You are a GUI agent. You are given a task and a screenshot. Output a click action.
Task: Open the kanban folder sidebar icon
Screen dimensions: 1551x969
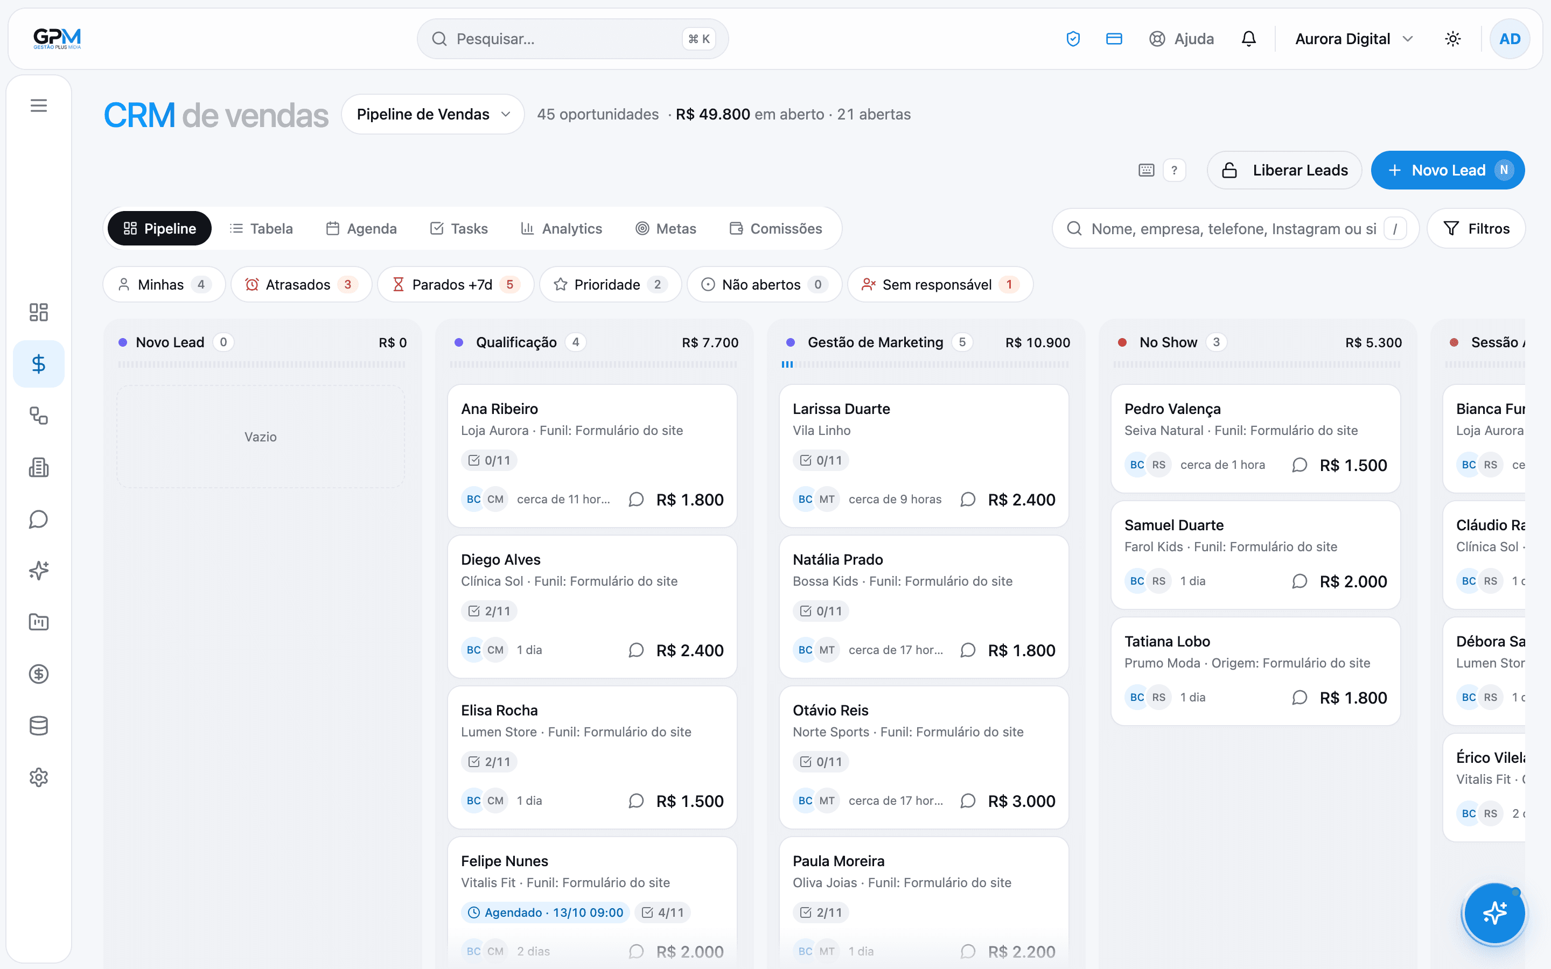pyautogui.click(x=38, y=622)
